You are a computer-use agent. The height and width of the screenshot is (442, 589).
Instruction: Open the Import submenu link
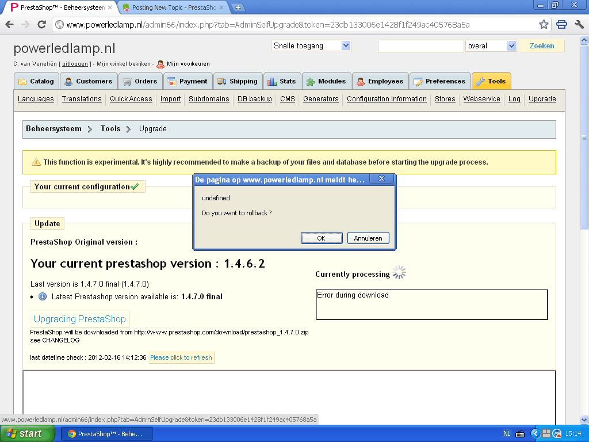pos(170,99)
